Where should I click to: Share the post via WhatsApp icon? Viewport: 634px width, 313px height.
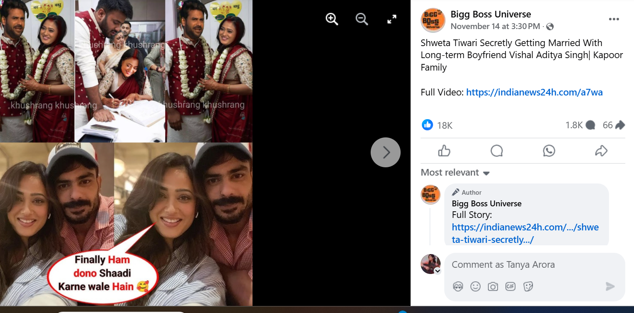tap(549, 151)
